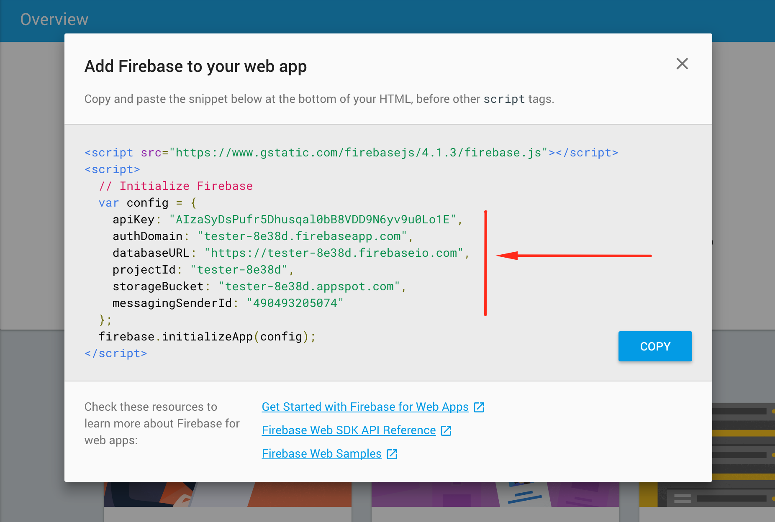775x522 pixels.
Task: Click the projectId value "tester-8e38d"
Action: 239,270
